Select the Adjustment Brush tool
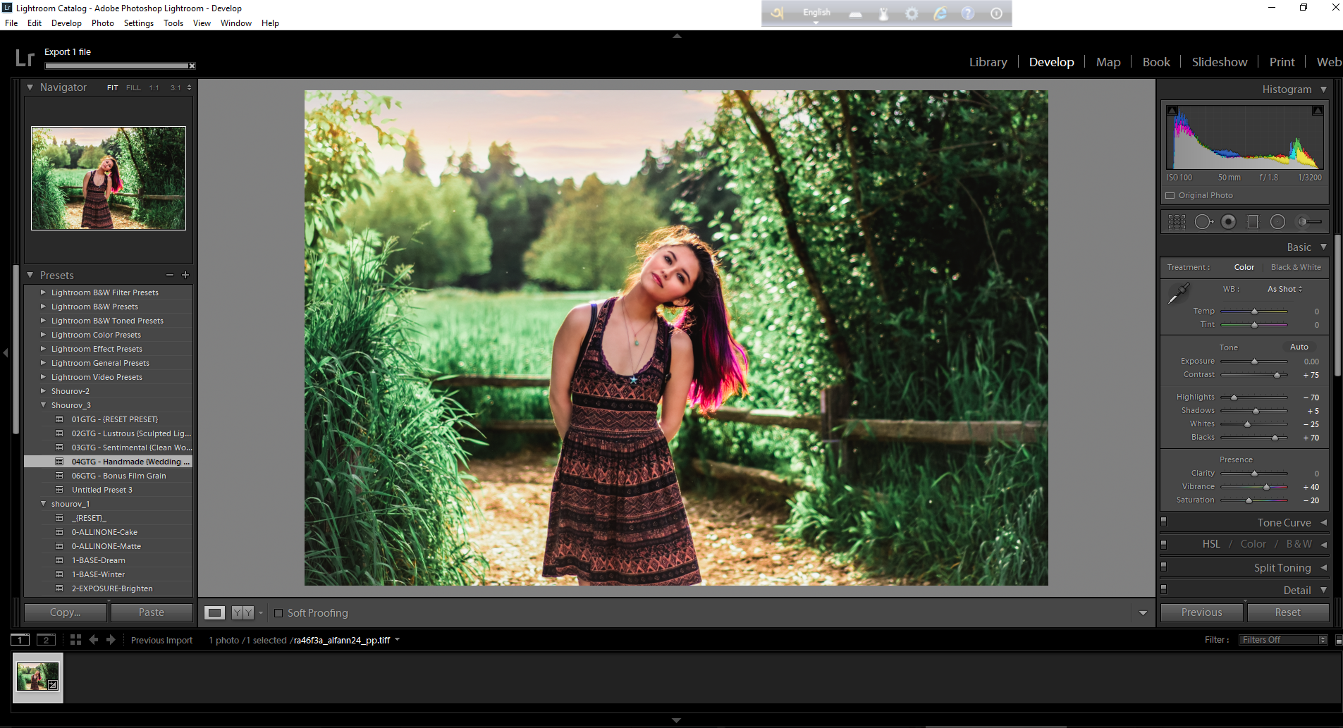1343x728 pixels. (1309, 222)
